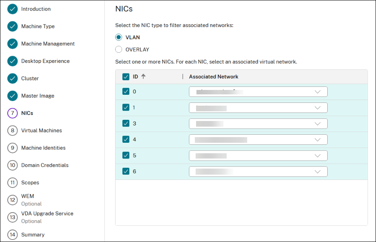Click the Summary step 14 circle icon
Screen dimensions: 376x242
point(12,234)
